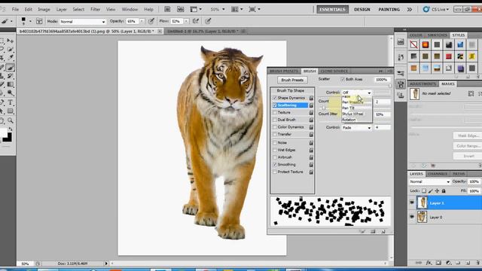
Task: Lock Noise settings
Action: click(x=311, y=143)
